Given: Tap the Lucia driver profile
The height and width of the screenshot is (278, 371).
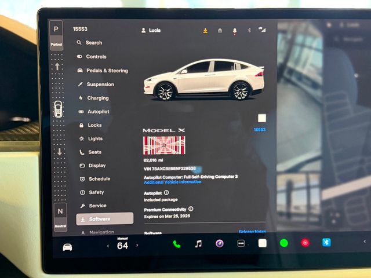Looking at the screenshot, I should pos(151,30).
